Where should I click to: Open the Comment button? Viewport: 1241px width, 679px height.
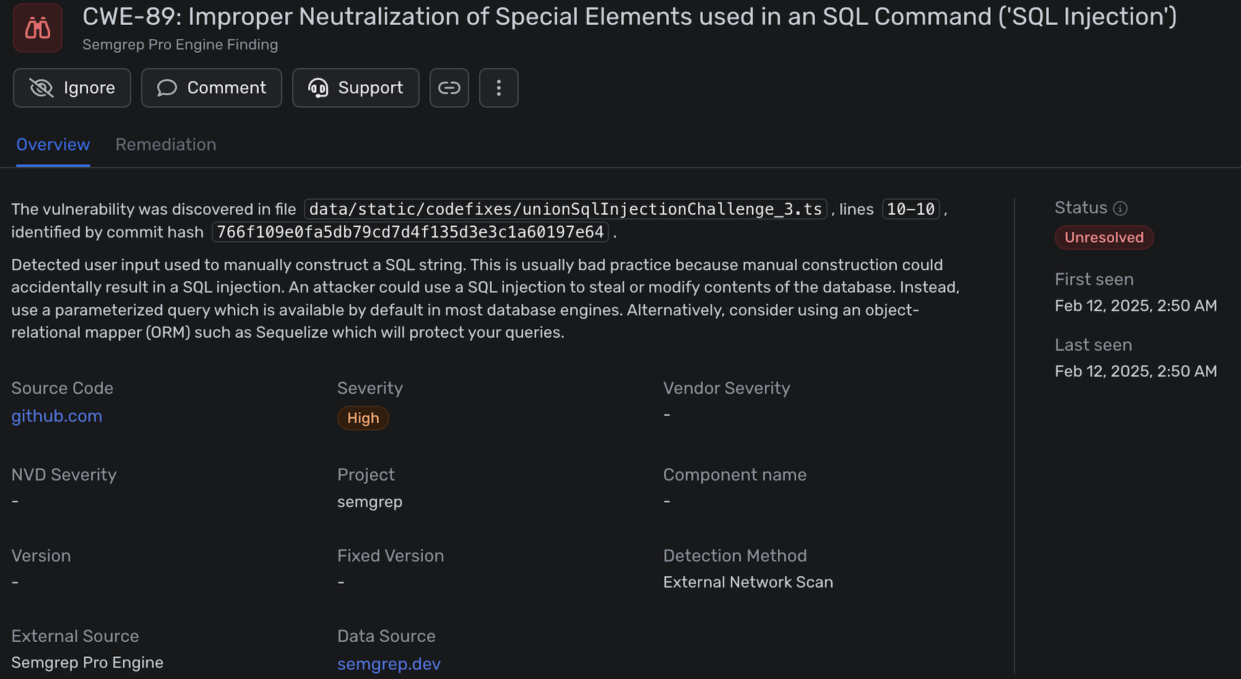pos(212,87)
